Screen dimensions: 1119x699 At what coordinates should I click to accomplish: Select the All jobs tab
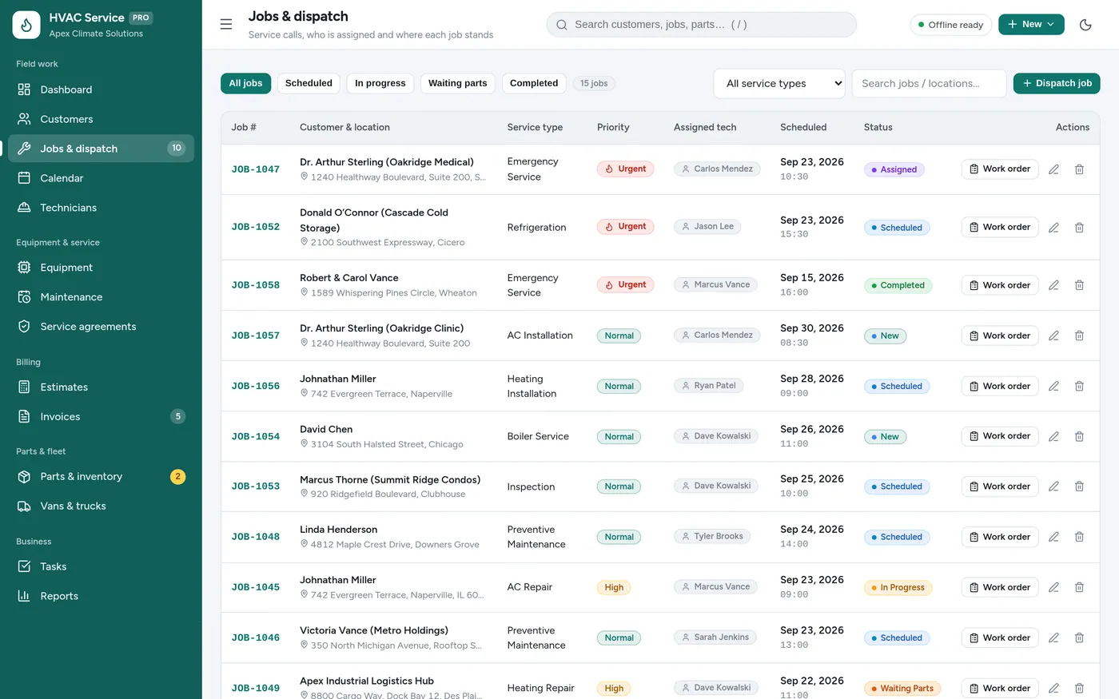246,83
